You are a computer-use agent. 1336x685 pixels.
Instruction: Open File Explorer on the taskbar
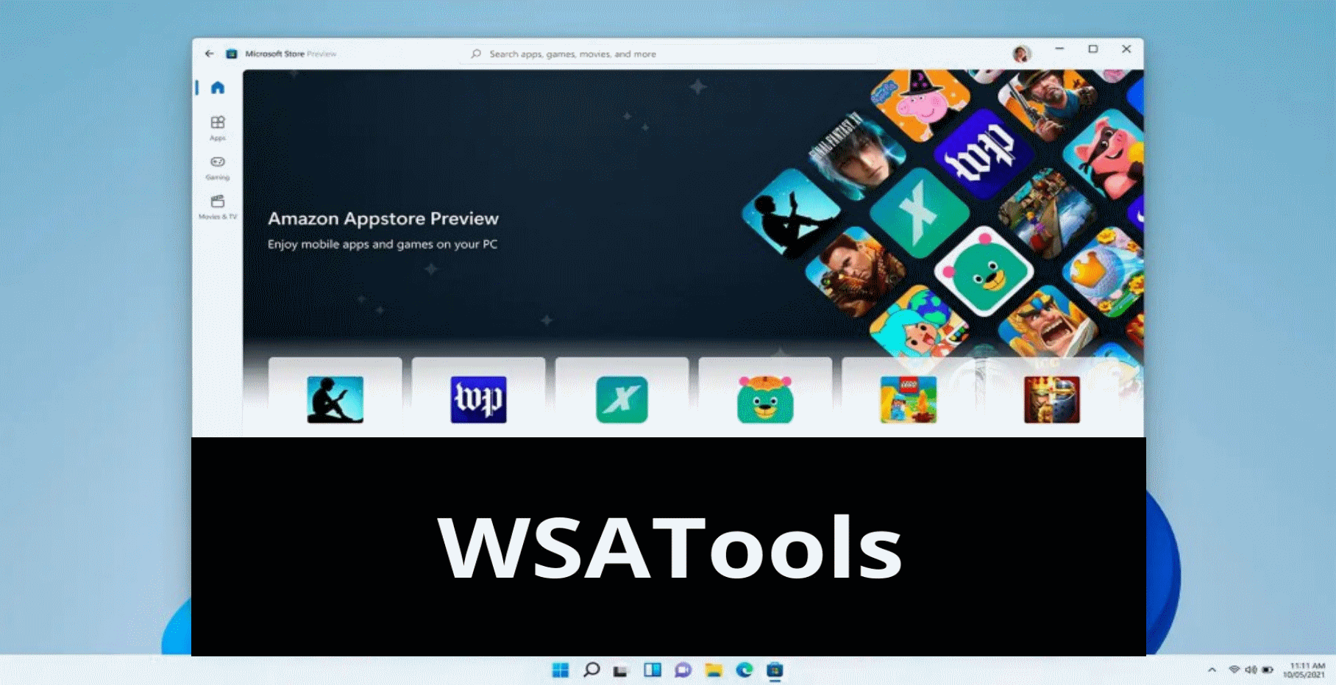coord(713,670)
